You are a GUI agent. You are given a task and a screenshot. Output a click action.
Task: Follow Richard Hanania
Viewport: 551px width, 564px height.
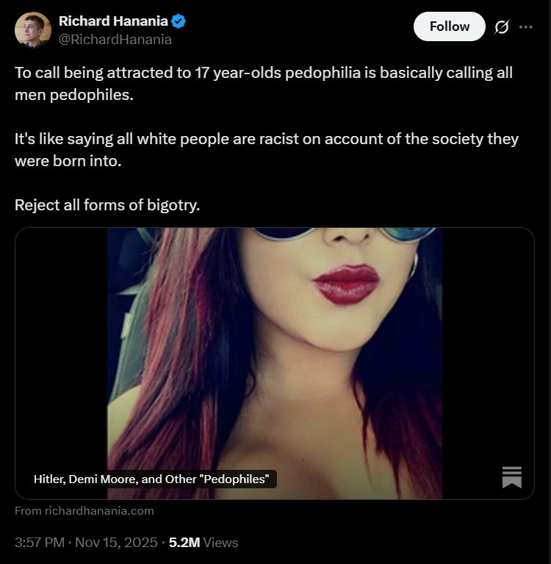(x=450, y=26)
